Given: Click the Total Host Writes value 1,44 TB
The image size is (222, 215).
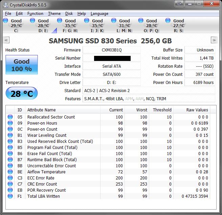Looking at the screenshot, I should pos(200,58).
